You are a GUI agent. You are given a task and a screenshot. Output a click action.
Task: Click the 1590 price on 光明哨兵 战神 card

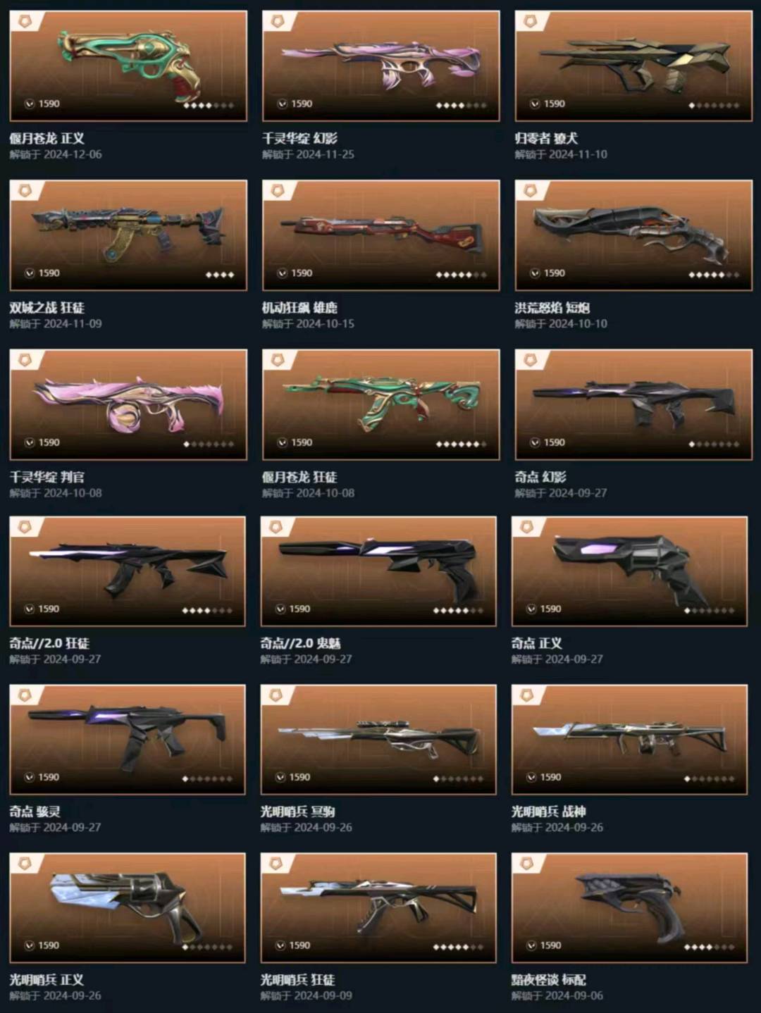[x=550, y=777]
